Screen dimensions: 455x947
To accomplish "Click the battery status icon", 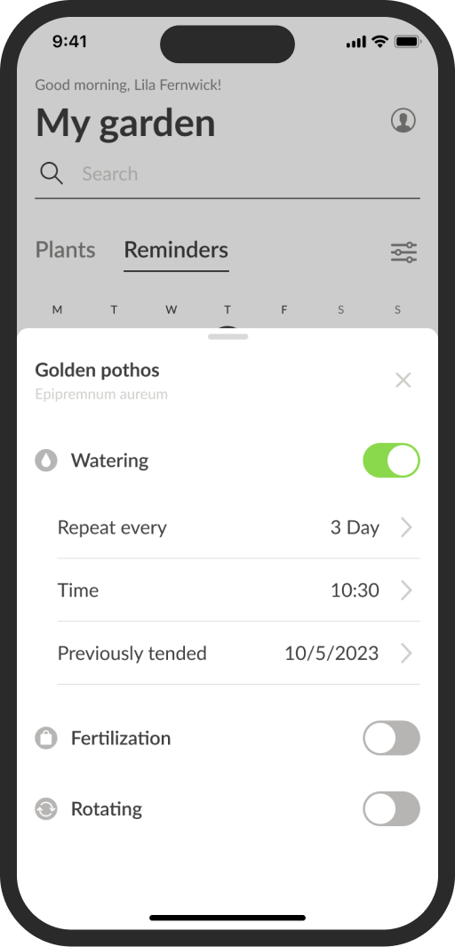I will click(408, 42).
